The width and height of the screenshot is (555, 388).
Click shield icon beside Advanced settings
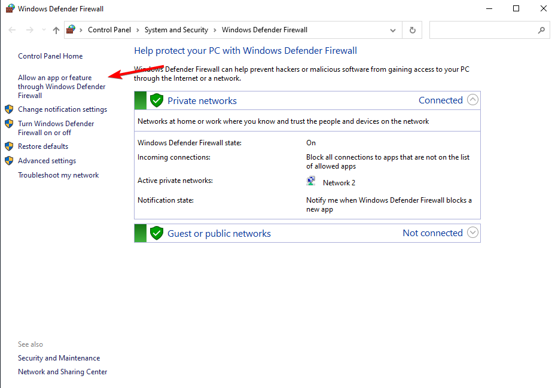(x=9, y=161)
